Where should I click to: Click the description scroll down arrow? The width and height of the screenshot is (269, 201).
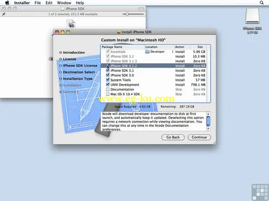(x=208, y=129)
